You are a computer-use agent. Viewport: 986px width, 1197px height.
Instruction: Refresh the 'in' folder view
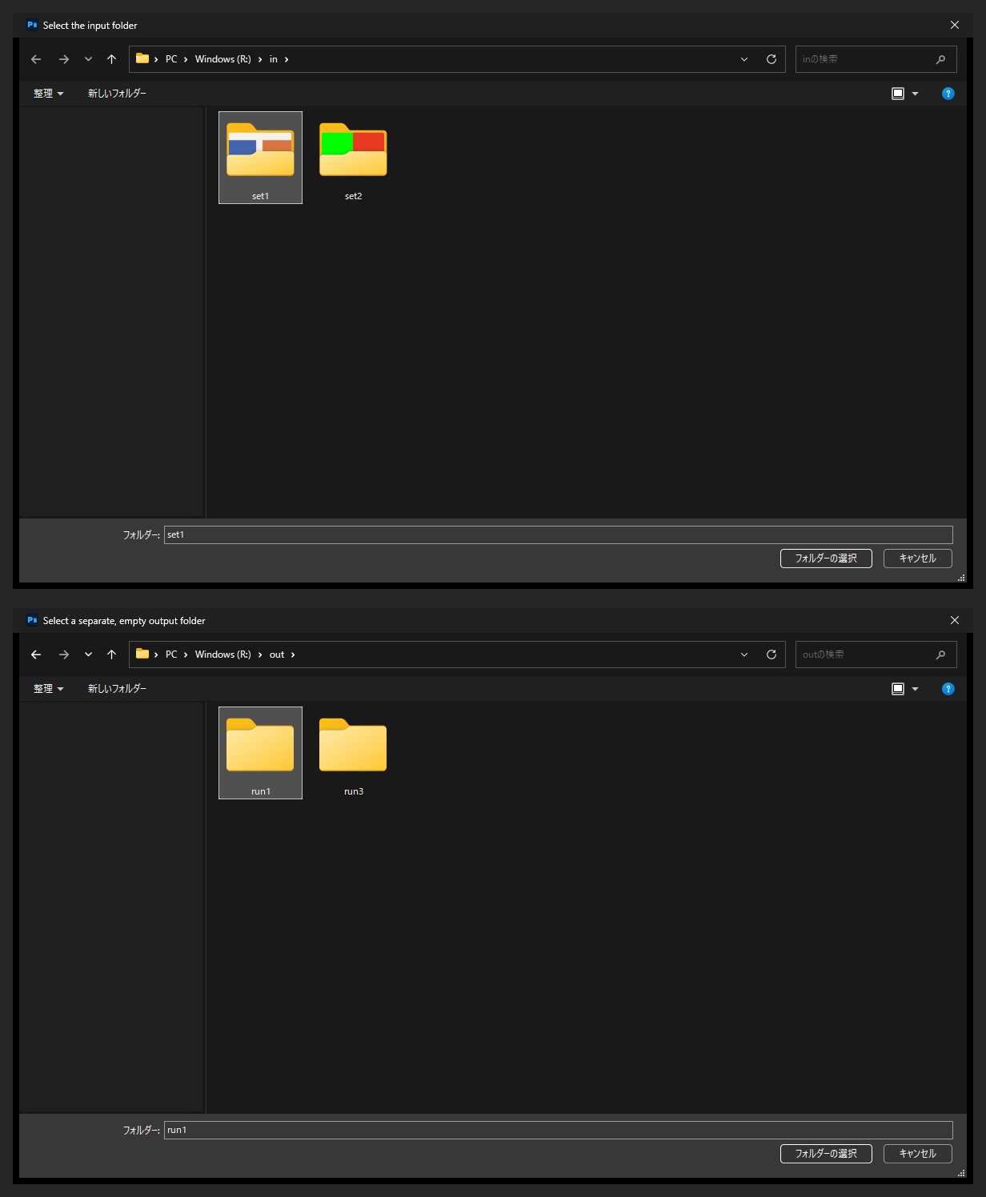772,59
